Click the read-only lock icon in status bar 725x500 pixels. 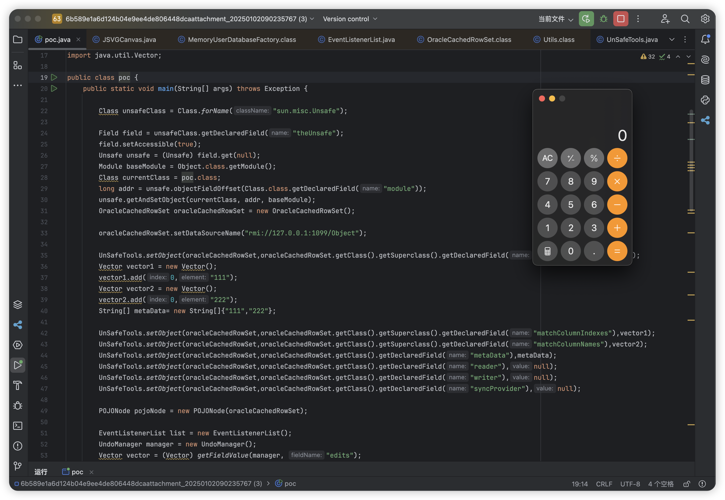686,484
